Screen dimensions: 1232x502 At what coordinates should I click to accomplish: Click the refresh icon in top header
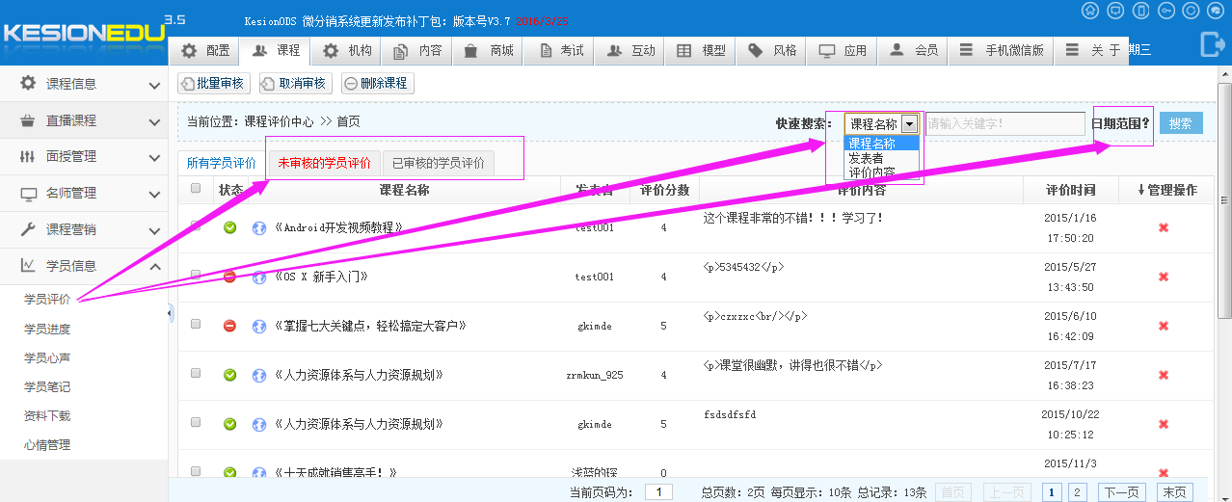[1192, 11]
